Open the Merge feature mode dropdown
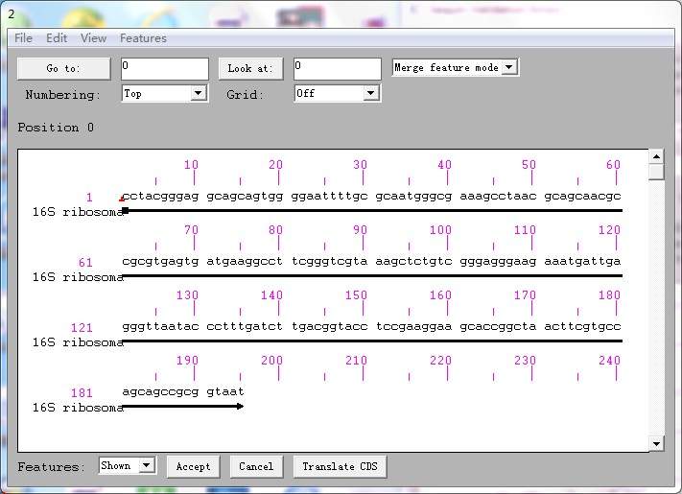This screenshot has width=682, height=494. pyautogui.click(x=455, y=68)
